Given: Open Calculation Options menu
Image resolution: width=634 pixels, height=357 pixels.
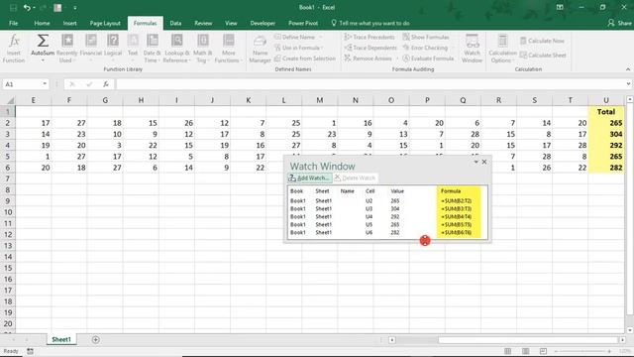Looking at the screenshot, I should [x=502, y=49].
